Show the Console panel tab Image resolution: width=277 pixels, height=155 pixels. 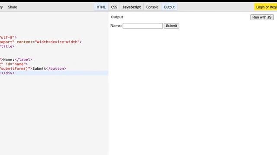pyautogui.click(x=152, y=7)
